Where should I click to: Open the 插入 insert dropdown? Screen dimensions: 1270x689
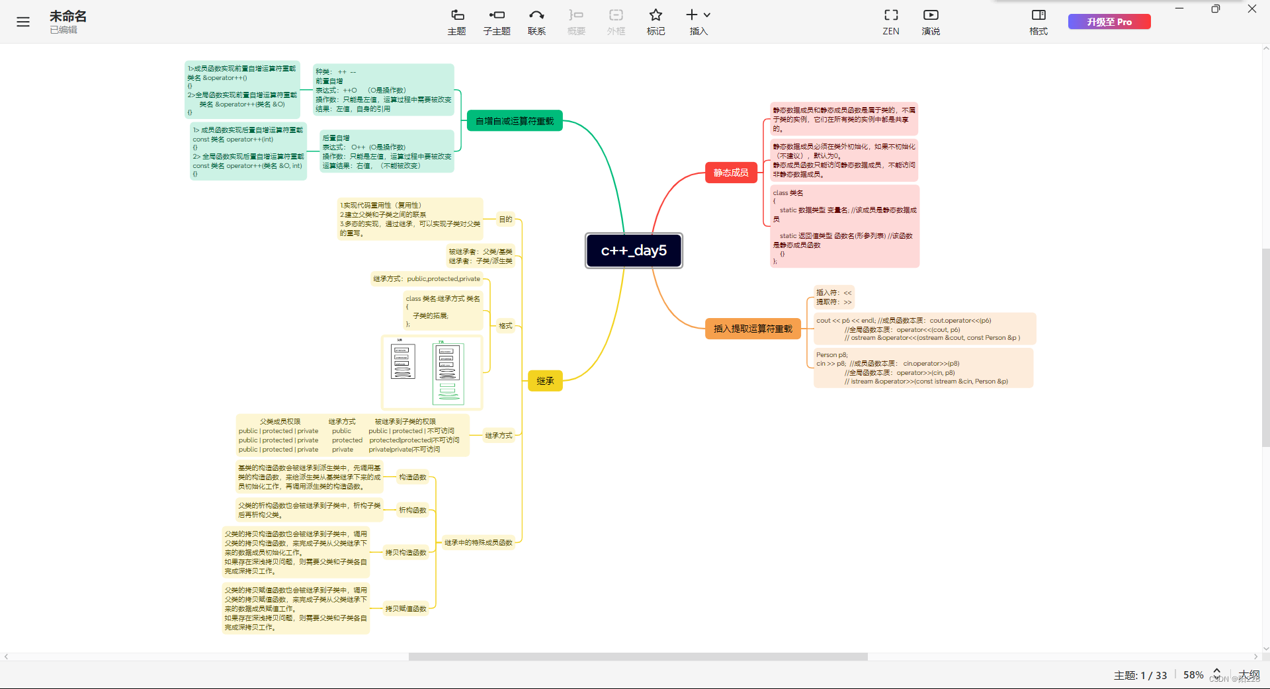pyautogui.click(x=698, y=22)
